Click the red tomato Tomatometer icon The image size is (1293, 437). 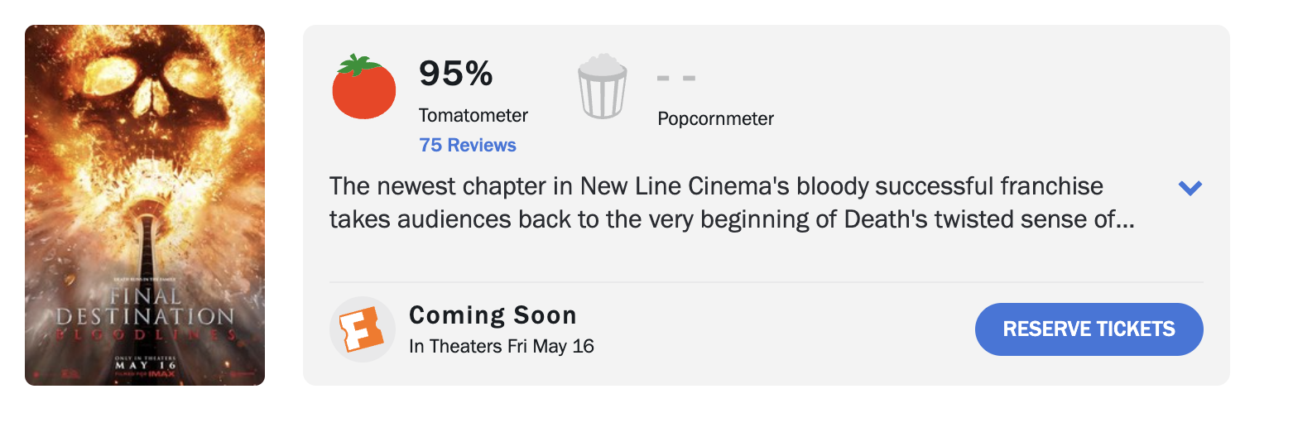click(364, 88)
